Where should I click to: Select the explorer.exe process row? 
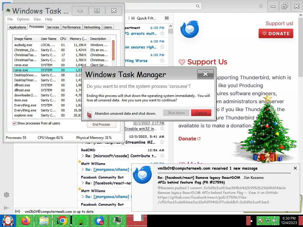(x=47, y=115)
